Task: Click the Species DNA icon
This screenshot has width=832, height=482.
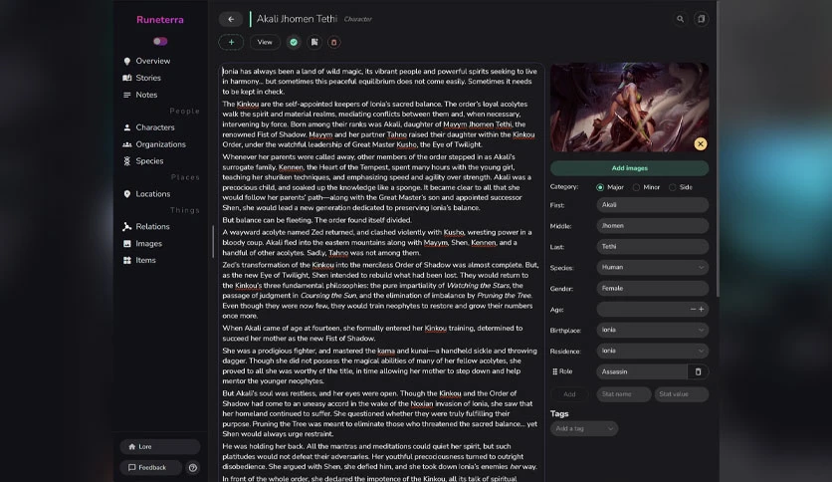Action: pos(126,161)
